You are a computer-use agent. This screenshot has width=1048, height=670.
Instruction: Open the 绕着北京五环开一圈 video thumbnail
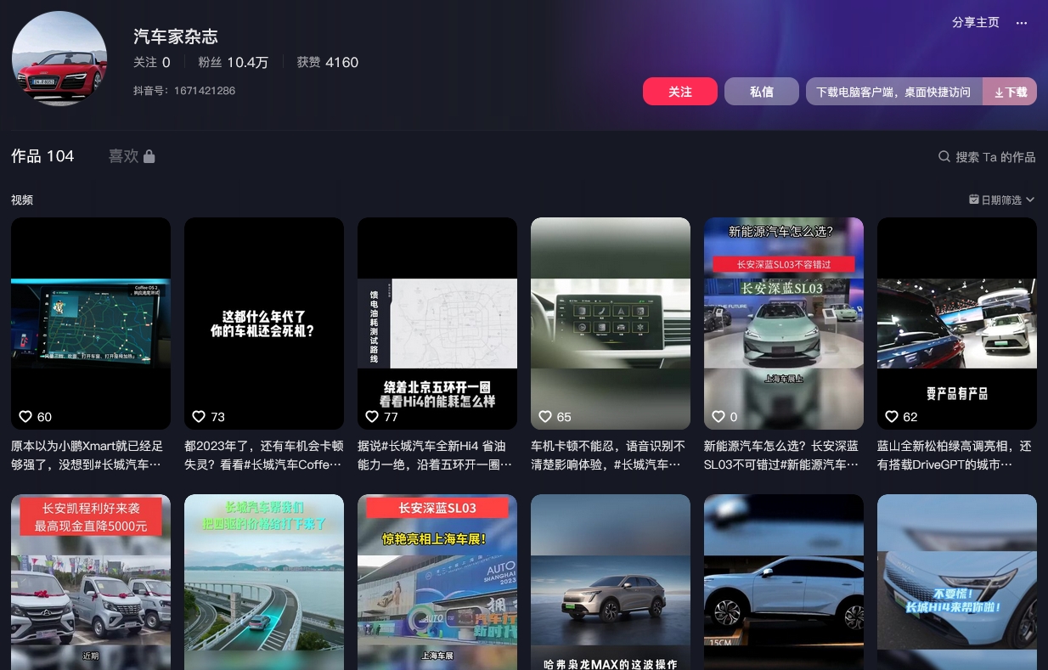(x=437, y=324)
